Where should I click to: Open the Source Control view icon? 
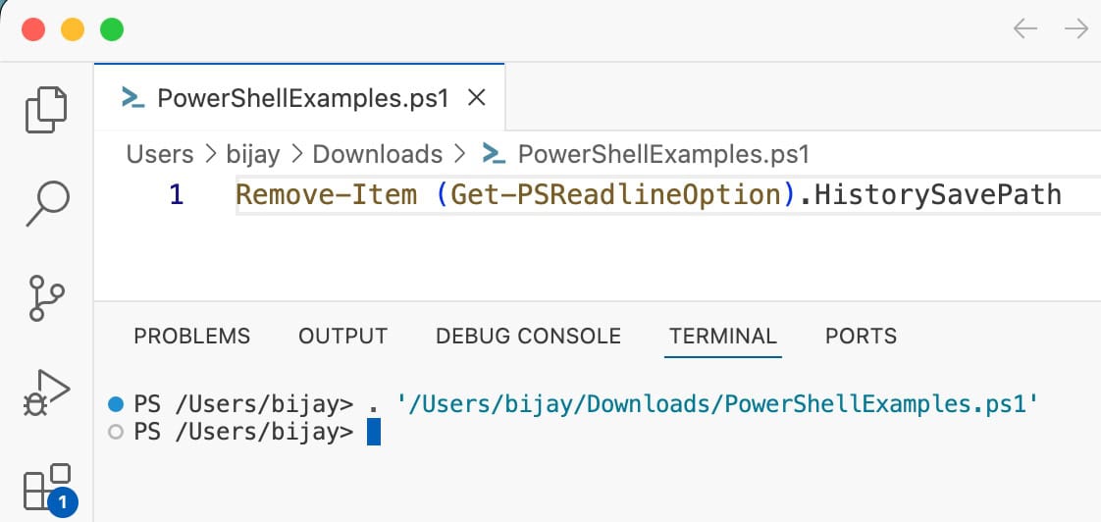46,298
